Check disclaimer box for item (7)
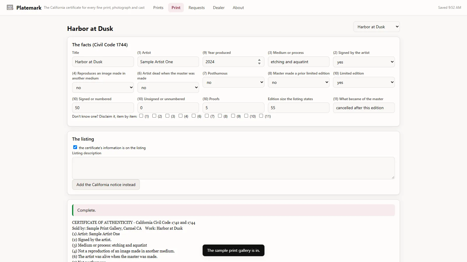This screenshot has height=262, width=467. coord(207,116)
